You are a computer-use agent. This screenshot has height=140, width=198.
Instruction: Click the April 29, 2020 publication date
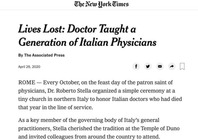29,67
